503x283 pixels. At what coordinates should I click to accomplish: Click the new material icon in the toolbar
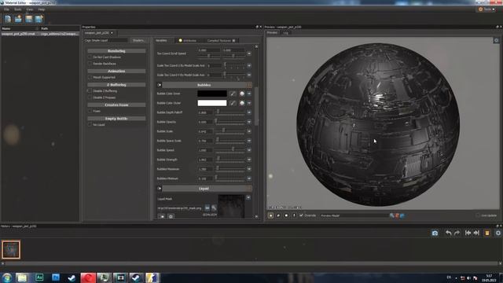point(8,19)
